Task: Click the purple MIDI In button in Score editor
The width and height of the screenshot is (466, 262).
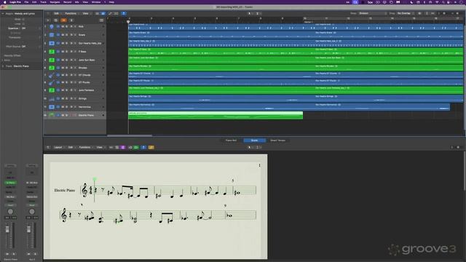Action: coord(123,147)
